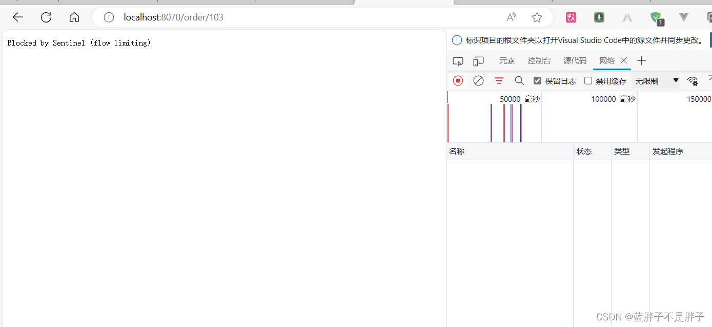712x327 pixels.
Task: Click the 50000 毫秒 timeline marker
Action: pyautogui.click(x=520, y=99)
